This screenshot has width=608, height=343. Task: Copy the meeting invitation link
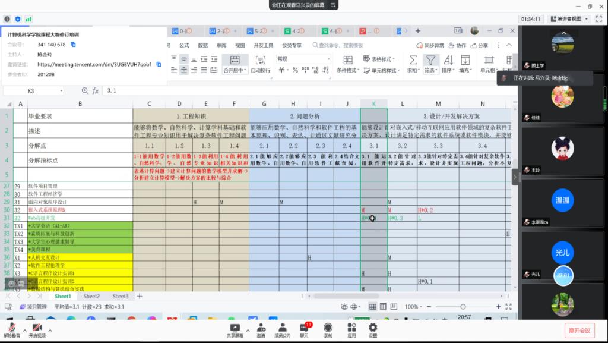point(159,64)
